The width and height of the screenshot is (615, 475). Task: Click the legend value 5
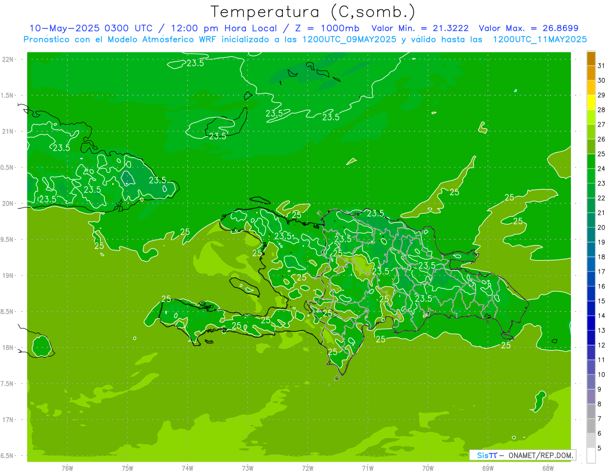pyautogui.click(x=600, y=448)
